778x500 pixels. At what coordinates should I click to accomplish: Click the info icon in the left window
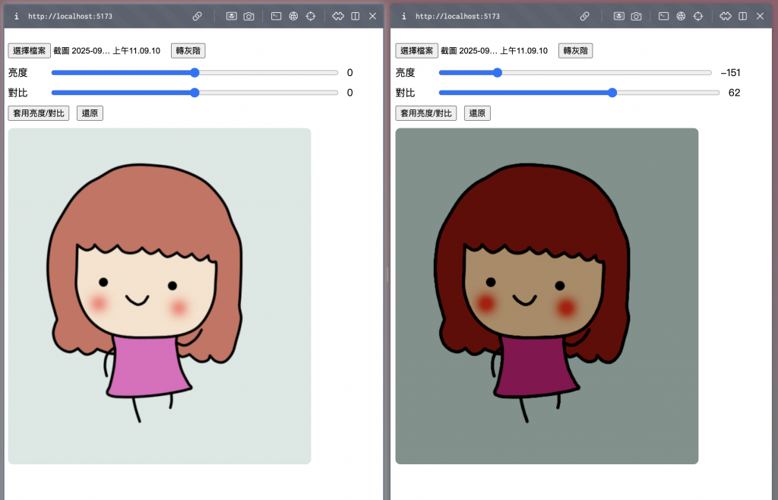[17, 17]
